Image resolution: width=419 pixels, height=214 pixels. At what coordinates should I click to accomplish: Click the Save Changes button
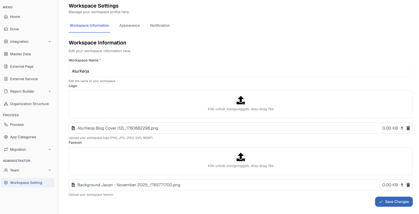point(394,202)
